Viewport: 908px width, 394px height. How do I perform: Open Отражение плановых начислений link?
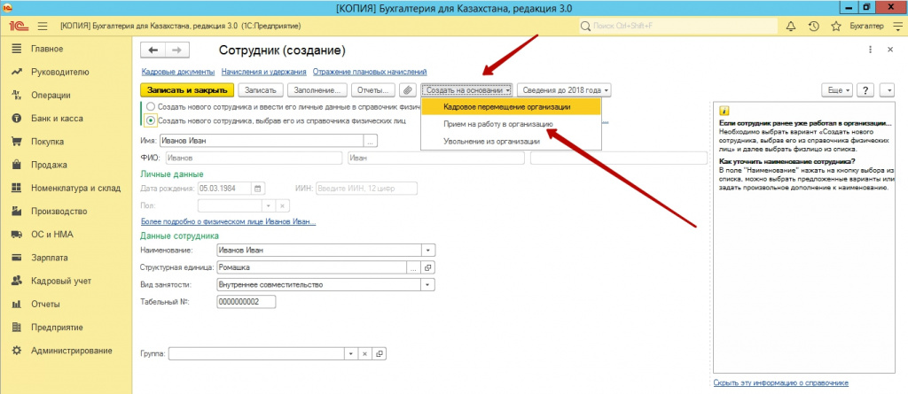370,72
